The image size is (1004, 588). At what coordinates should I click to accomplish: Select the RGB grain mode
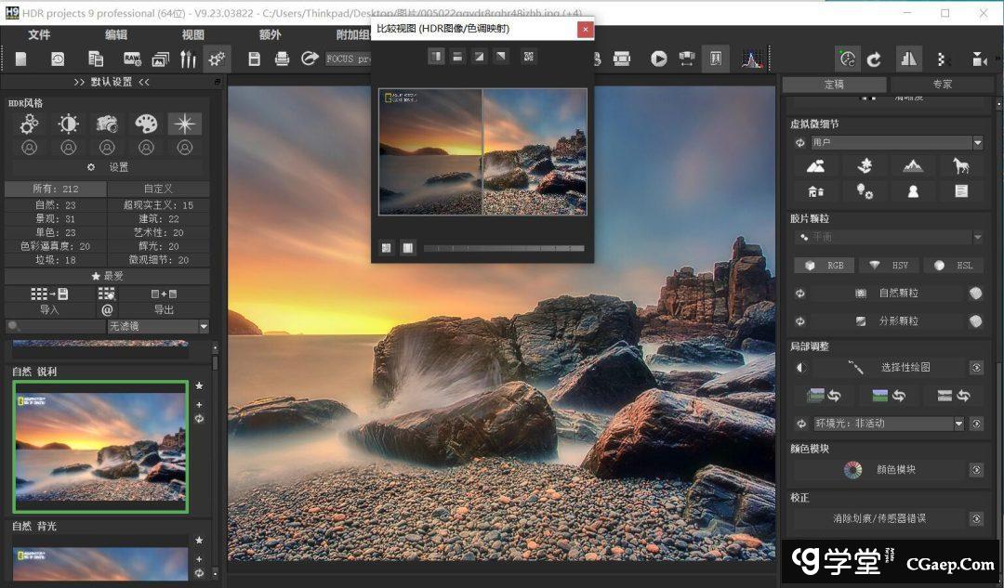click(825, 266)
